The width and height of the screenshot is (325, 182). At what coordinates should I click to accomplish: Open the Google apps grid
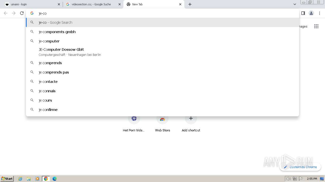316,26
